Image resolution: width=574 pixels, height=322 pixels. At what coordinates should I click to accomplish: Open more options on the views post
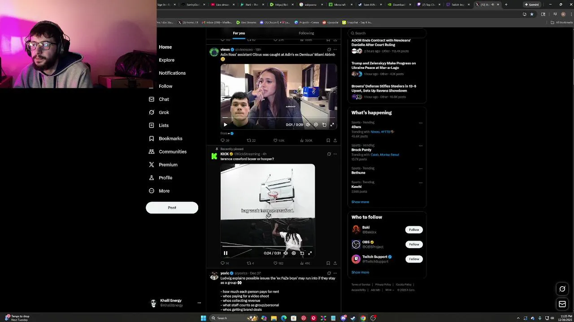tap(335, 50)
